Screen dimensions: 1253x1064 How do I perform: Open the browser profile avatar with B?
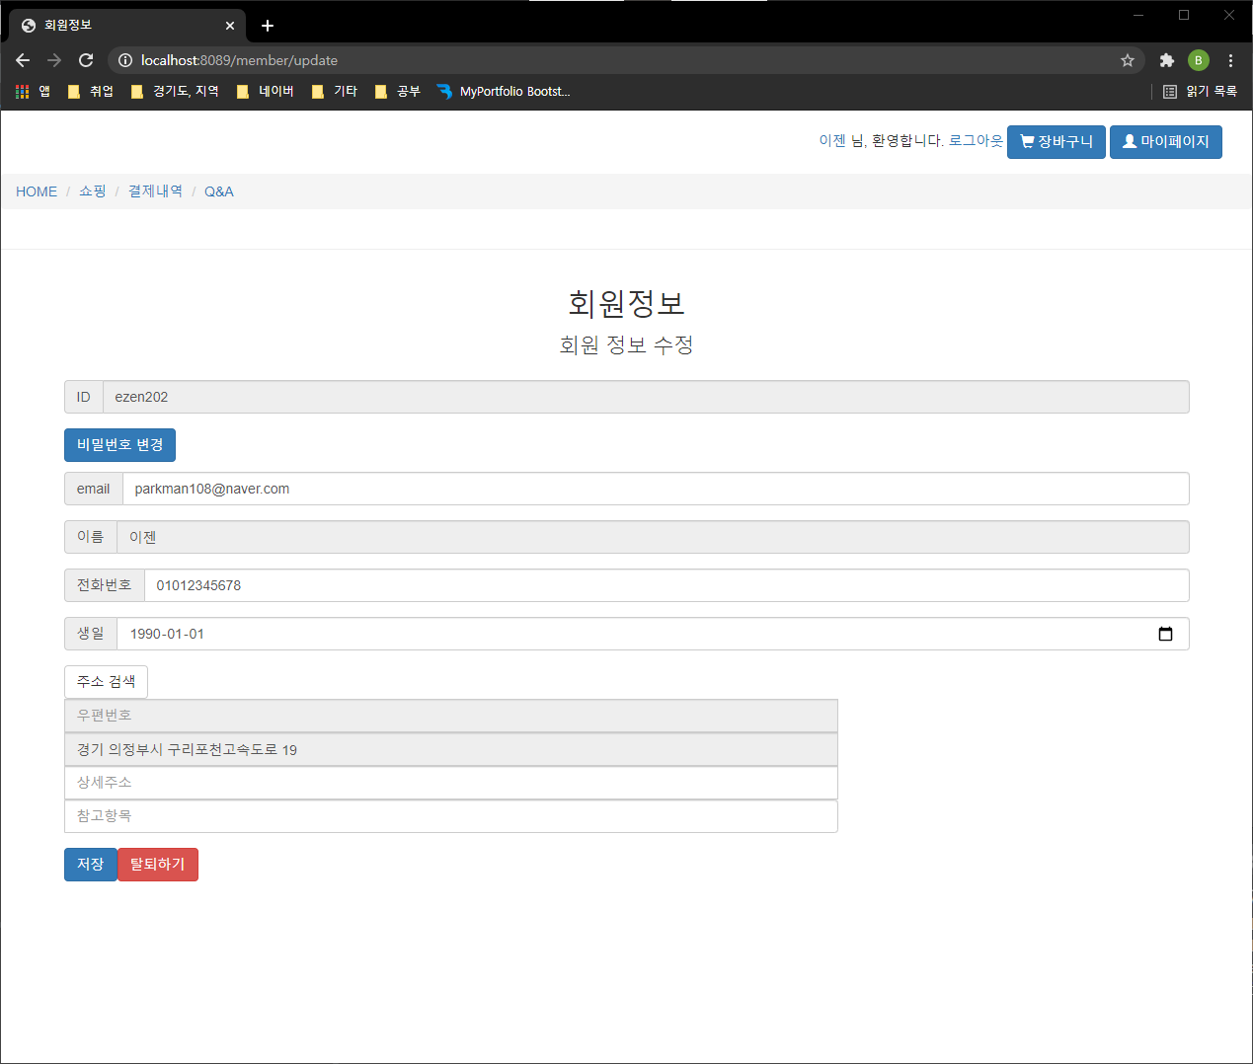point(1198,60)
